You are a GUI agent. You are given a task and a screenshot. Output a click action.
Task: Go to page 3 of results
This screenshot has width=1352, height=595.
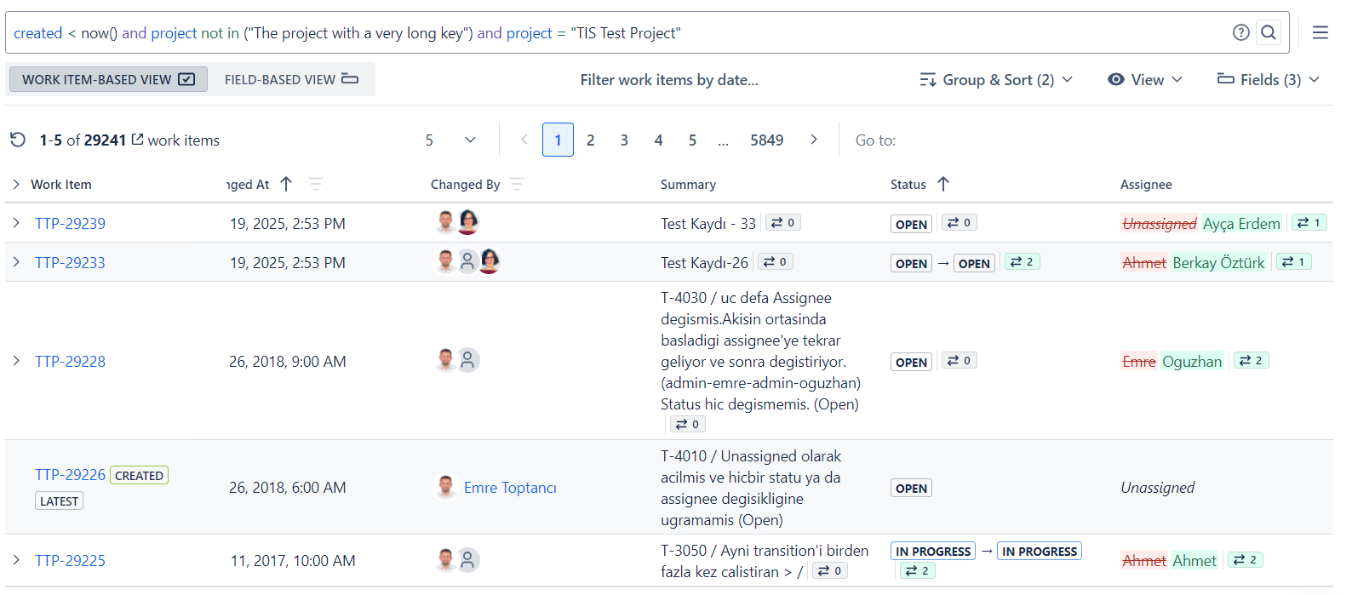[x=624, y=140]
